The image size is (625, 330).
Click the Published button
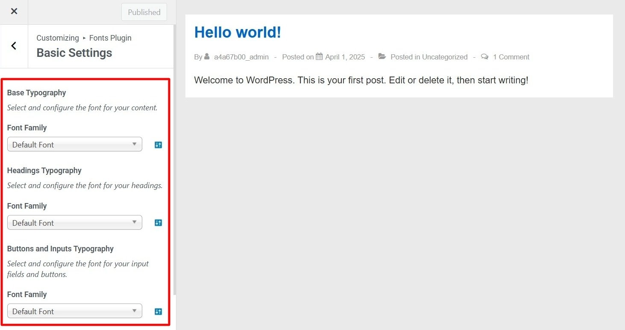tap(144, 12)
